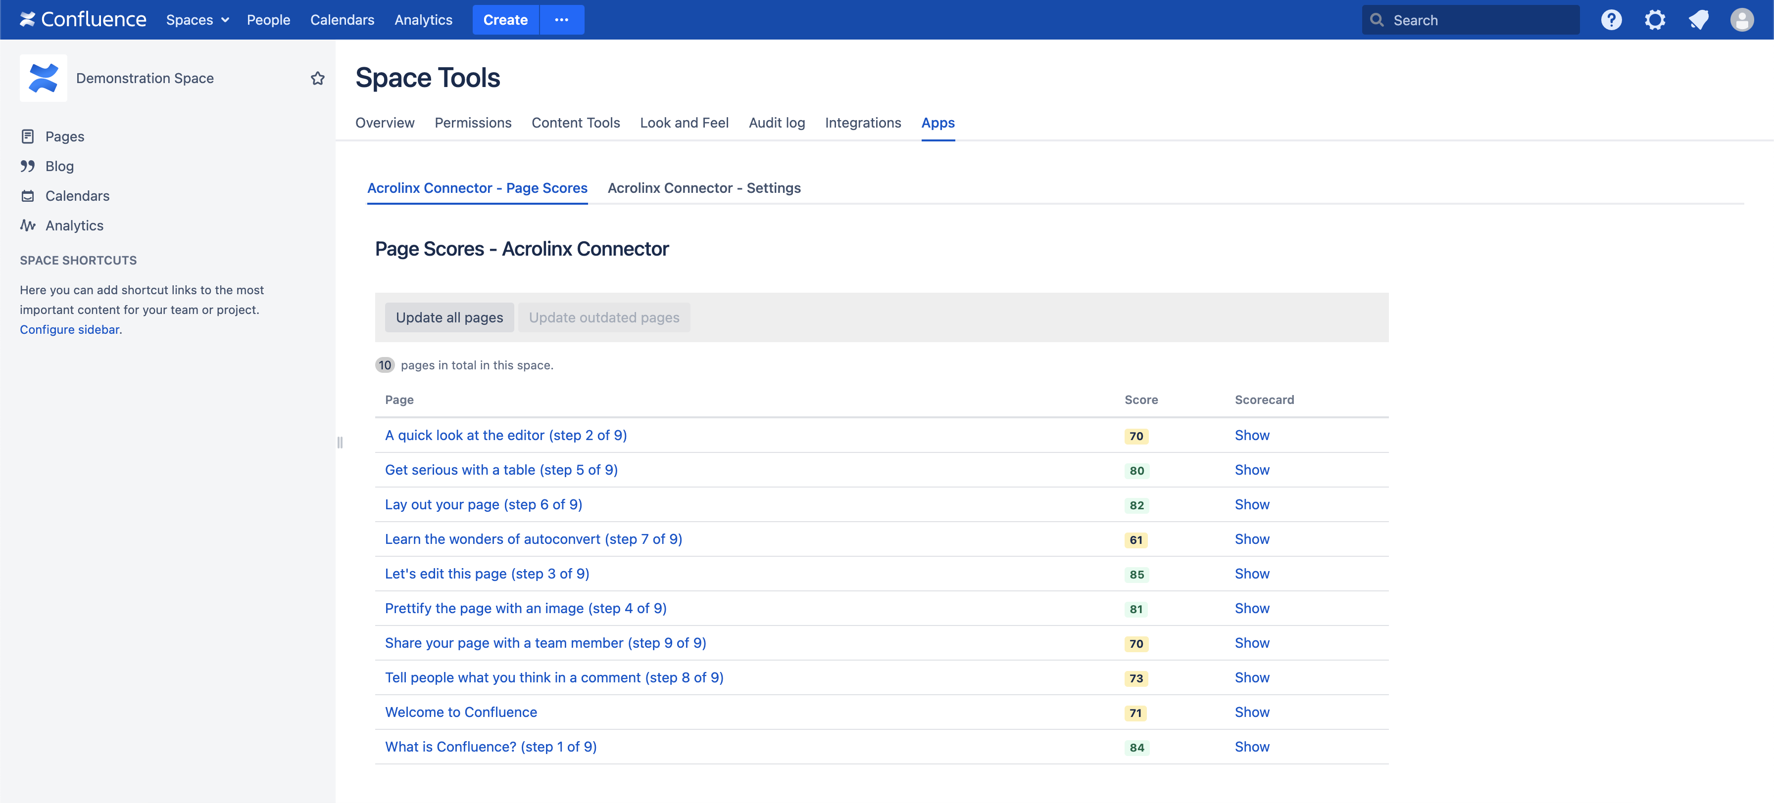Viewport: 1774px width, 803px height.
Task: Click score 85 badge for Let's edit row
Action: pyautogui.click(x=1136, y=575)
